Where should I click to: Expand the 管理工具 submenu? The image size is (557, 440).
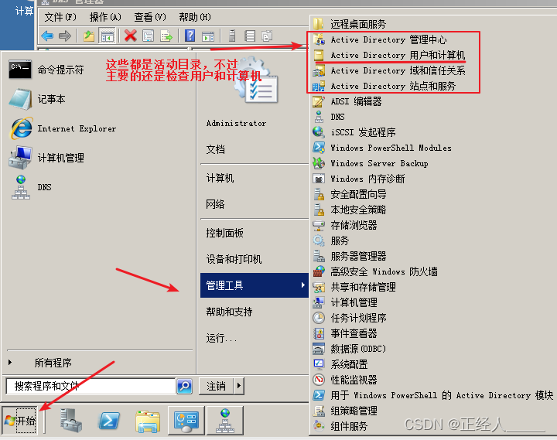255,285
